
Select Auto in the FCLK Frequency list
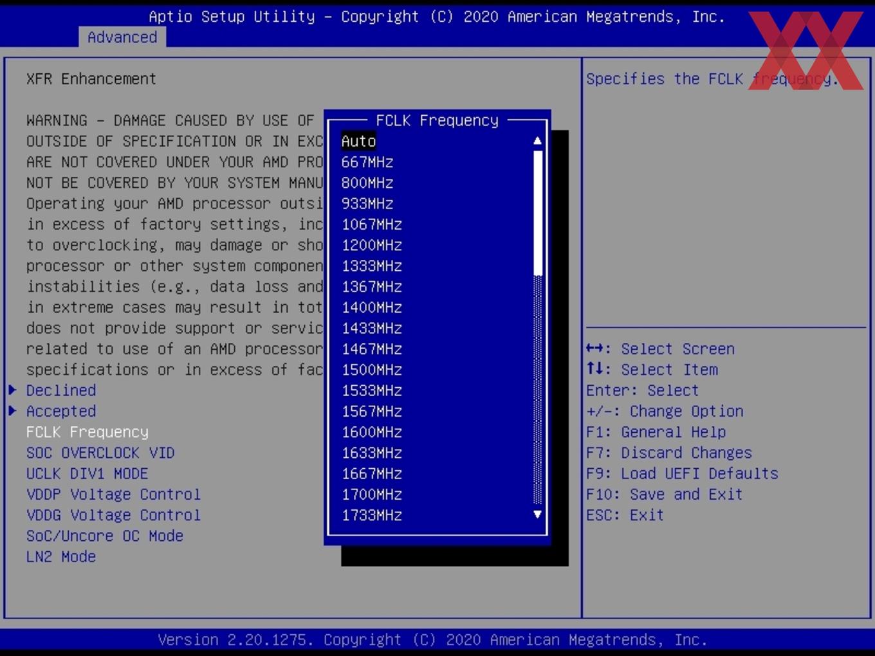point(358,141)
